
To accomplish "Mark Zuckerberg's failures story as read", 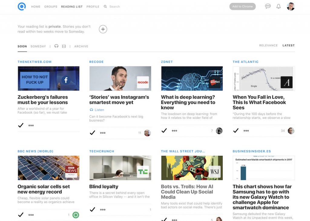I will point(21,125).
